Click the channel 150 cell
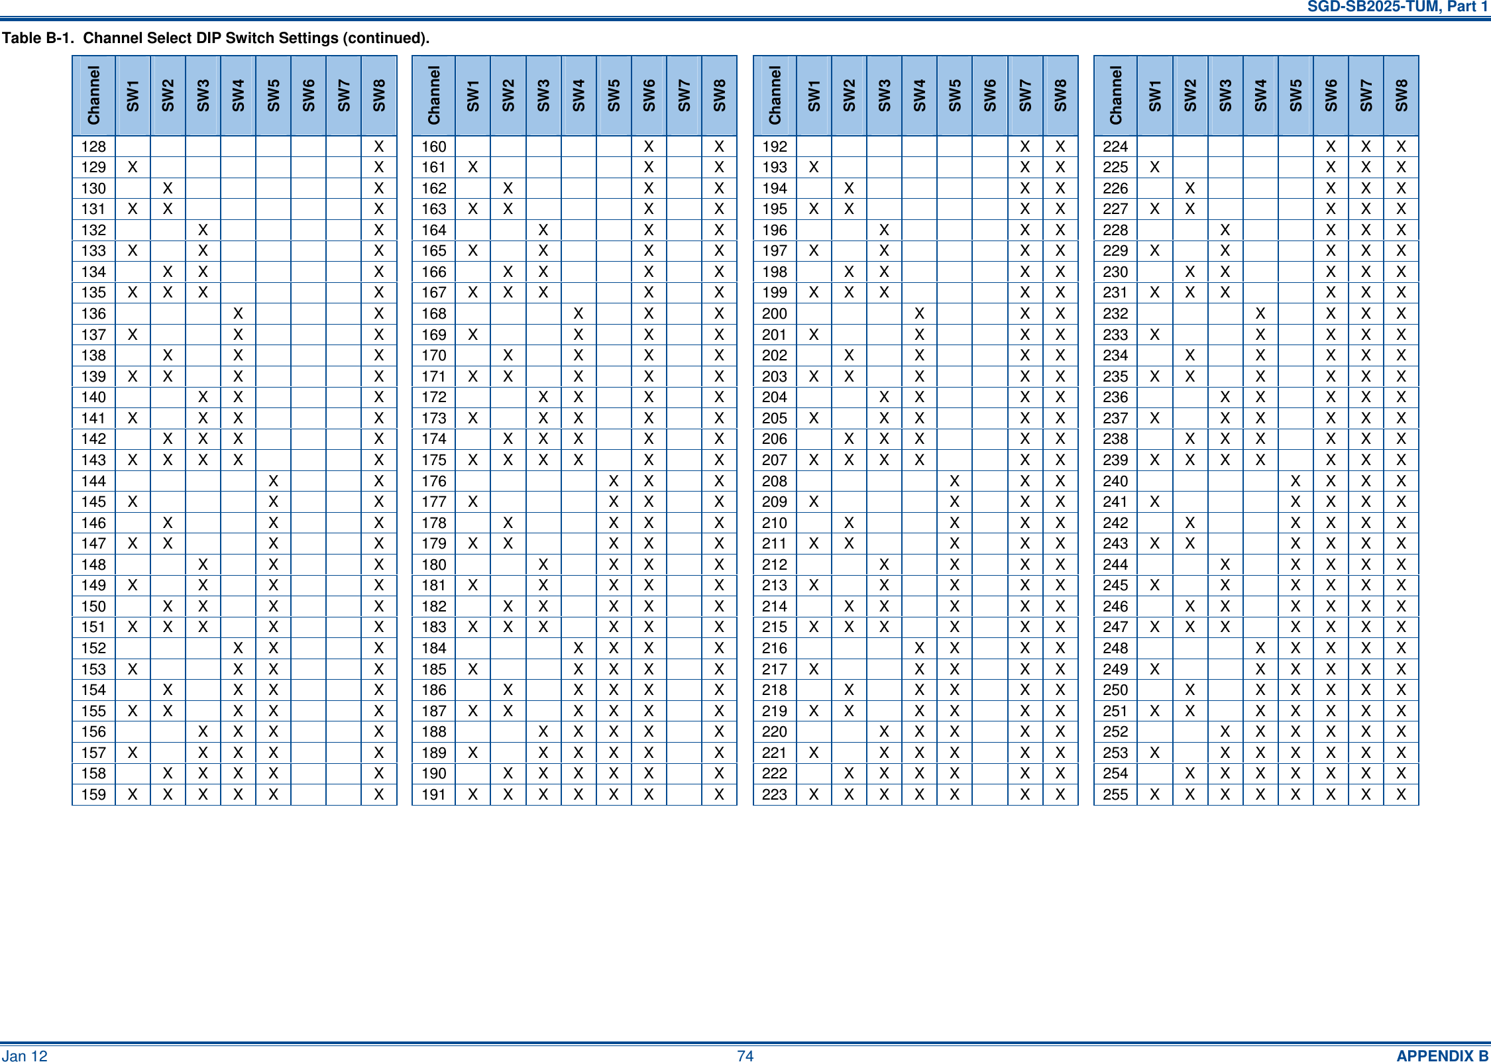 click(x=93, y=606)
